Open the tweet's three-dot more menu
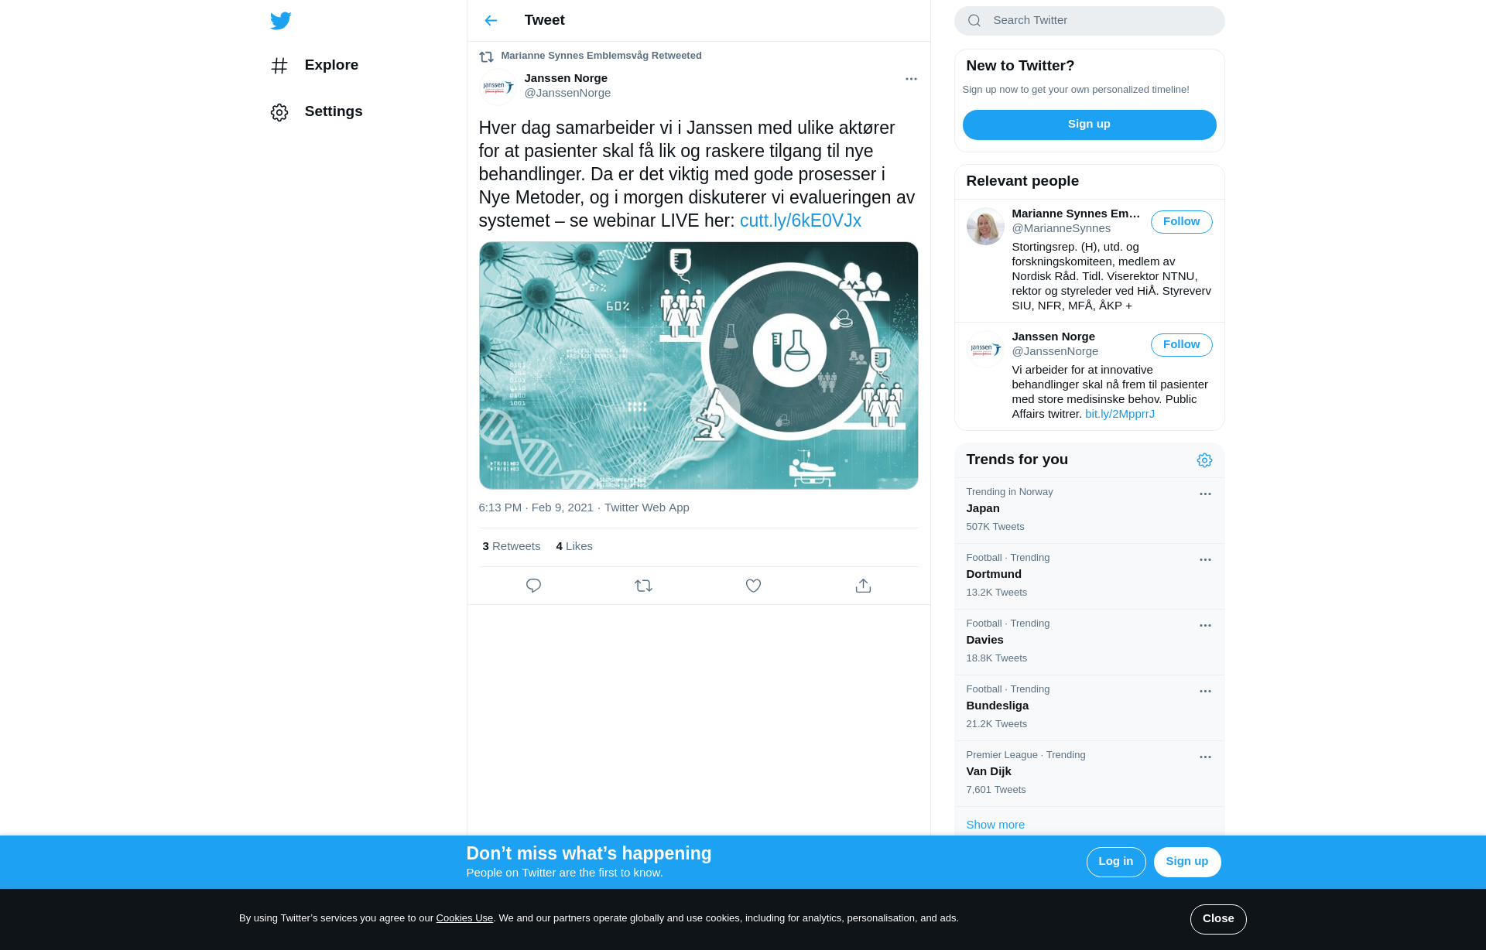 pos(911,79)
